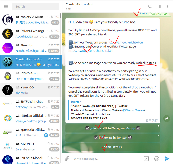Open the ICOVO Group chat
Viewport: 173px width, 164px height.
(x=31, y=76)
